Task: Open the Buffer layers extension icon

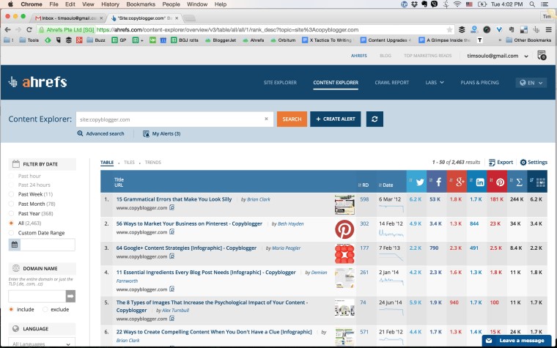Action: click(x=462, y=30)
